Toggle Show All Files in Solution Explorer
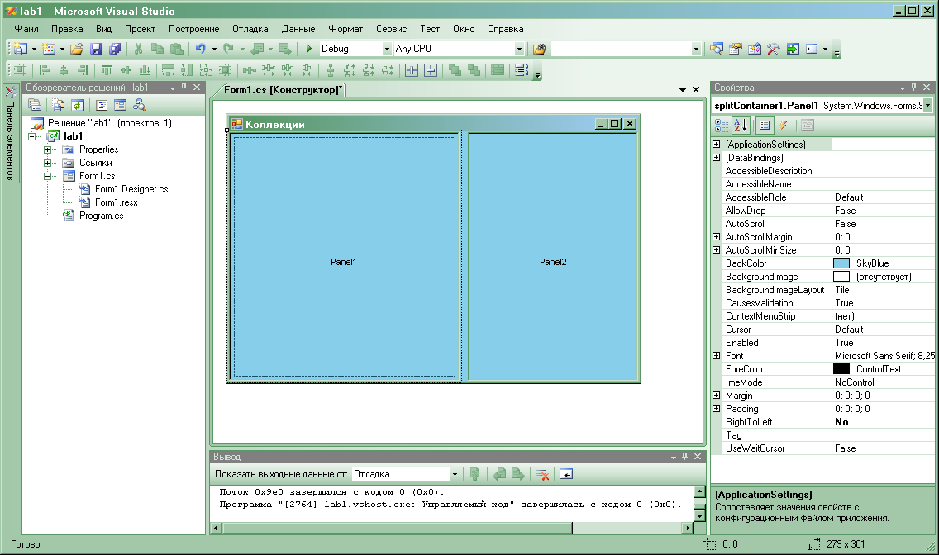 point(59,105)
